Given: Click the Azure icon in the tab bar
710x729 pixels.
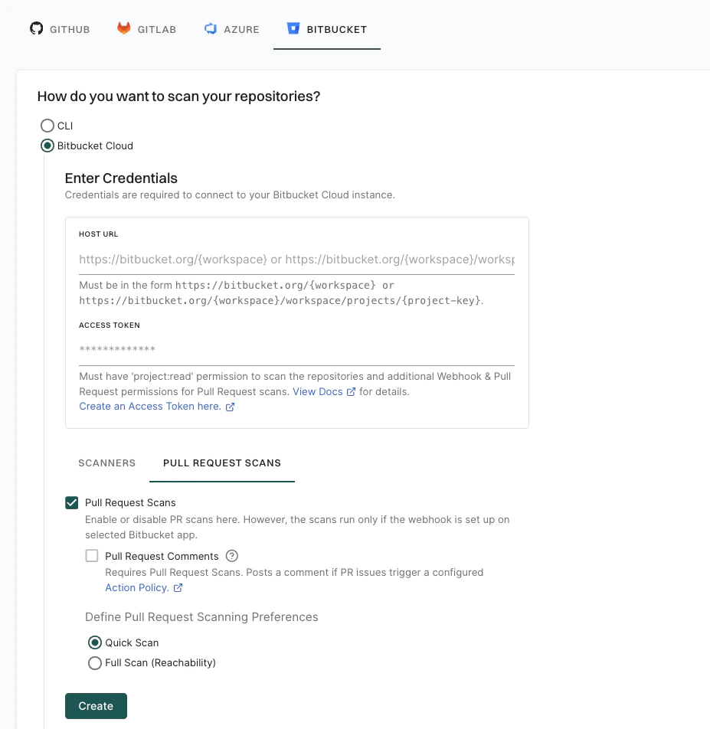Looking at the screenshot, I should point(210,28).
